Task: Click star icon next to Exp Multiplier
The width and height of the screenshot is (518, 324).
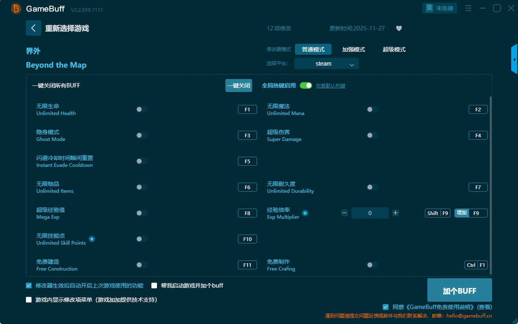Action: coord(305,213)
